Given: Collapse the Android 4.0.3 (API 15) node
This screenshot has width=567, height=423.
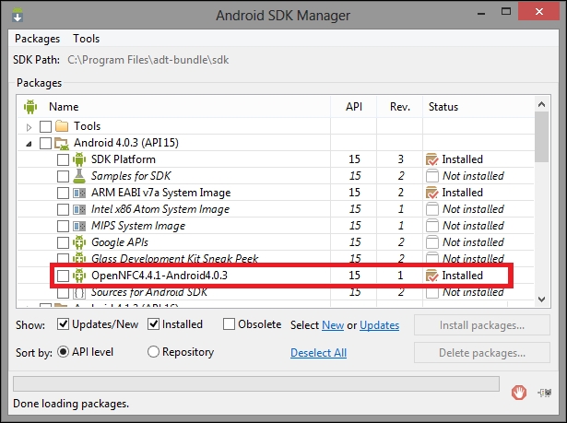Looking at the screenshot, I should coord(29,144).
